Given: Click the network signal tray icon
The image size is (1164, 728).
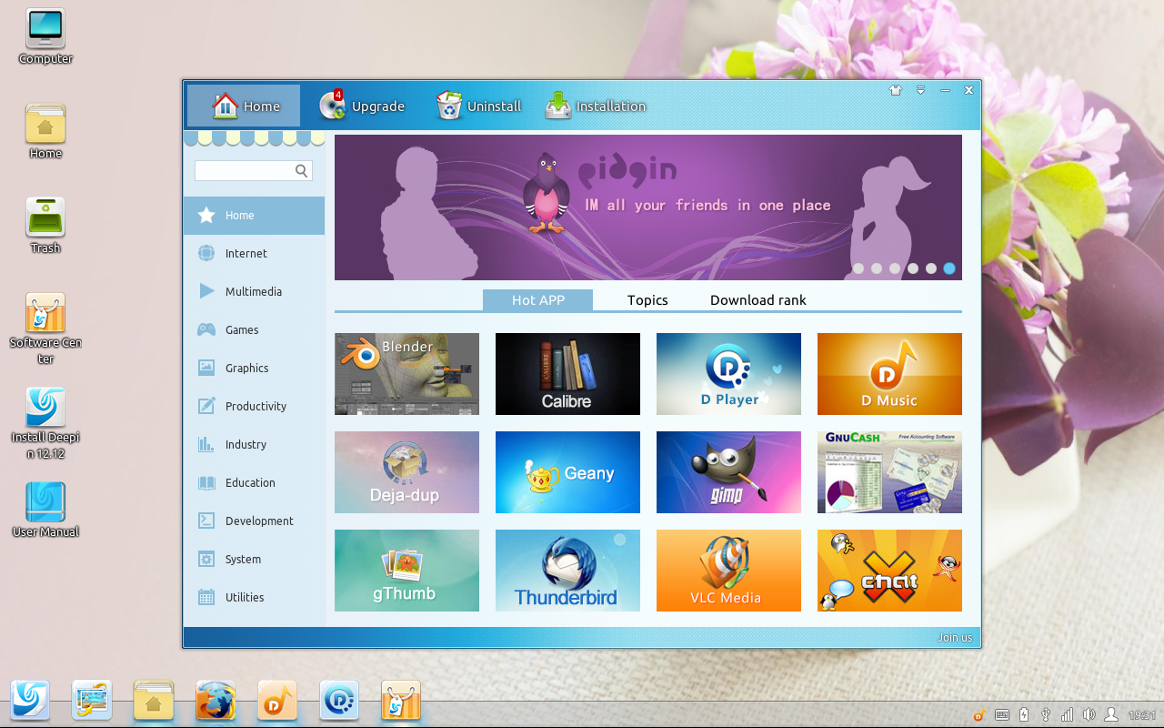Looking at the screenshot, I should click(1068, 715).
